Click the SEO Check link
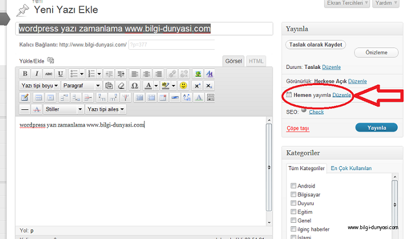 [317, 112]
